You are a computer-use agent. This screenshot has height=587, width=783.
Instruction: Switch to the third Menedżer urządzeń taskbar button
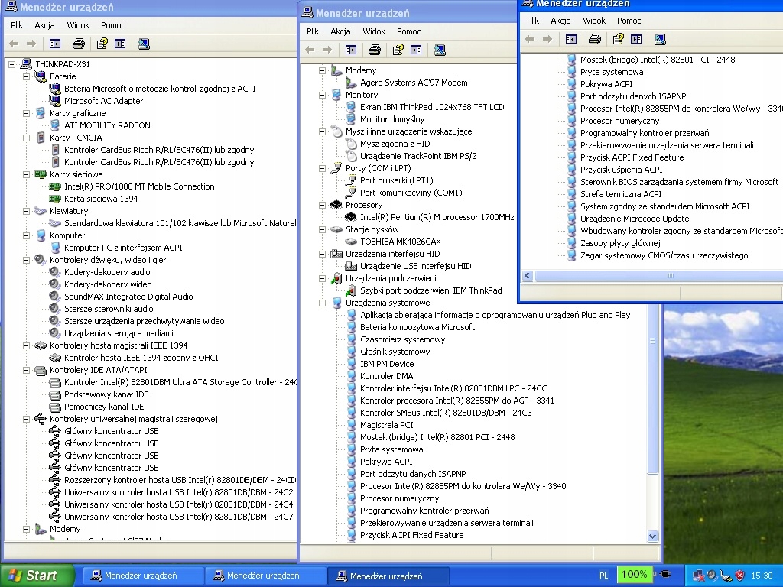point(388,576)
